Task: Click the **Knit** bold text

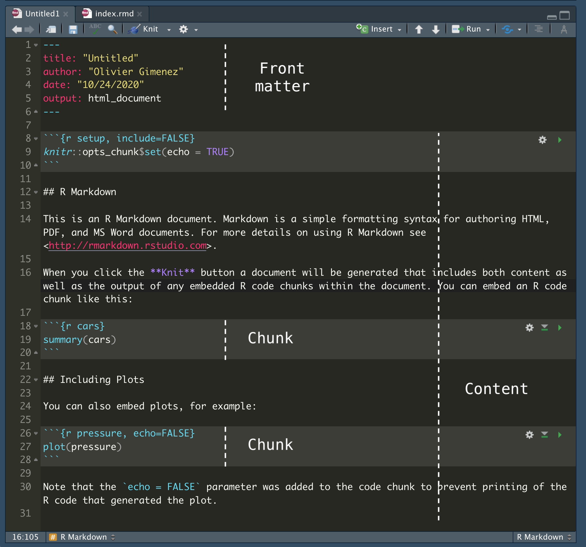Action: coord(173,272)
